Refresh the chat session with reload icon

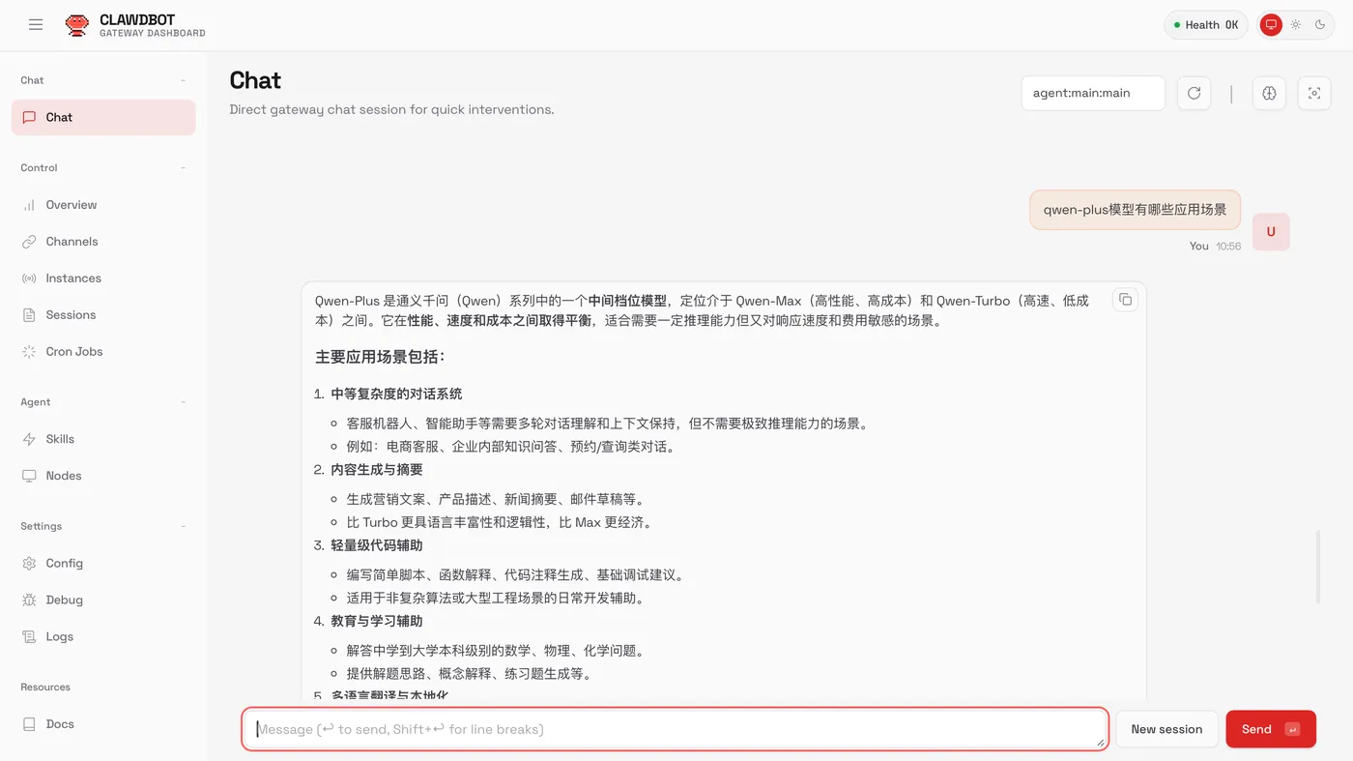[x=1194, y=93]
